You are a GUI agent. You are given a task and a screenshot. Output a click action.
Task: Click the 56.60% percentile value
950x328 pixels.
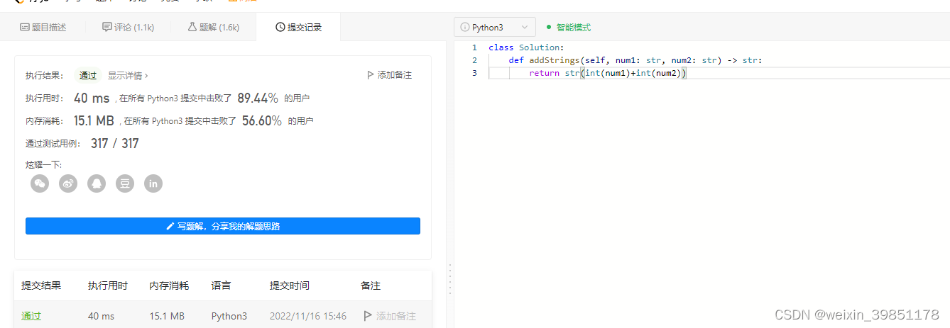(x=262, y=120)
